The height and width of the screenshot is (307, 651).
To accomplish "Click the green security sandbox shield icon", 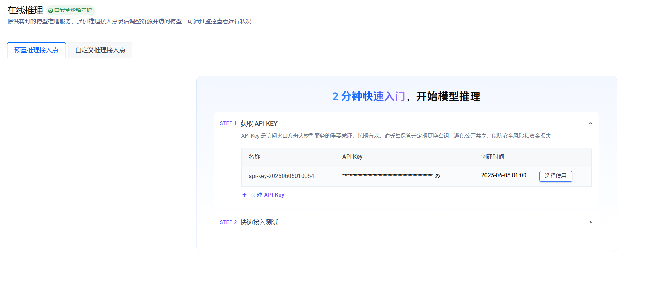I will (50, 10).
